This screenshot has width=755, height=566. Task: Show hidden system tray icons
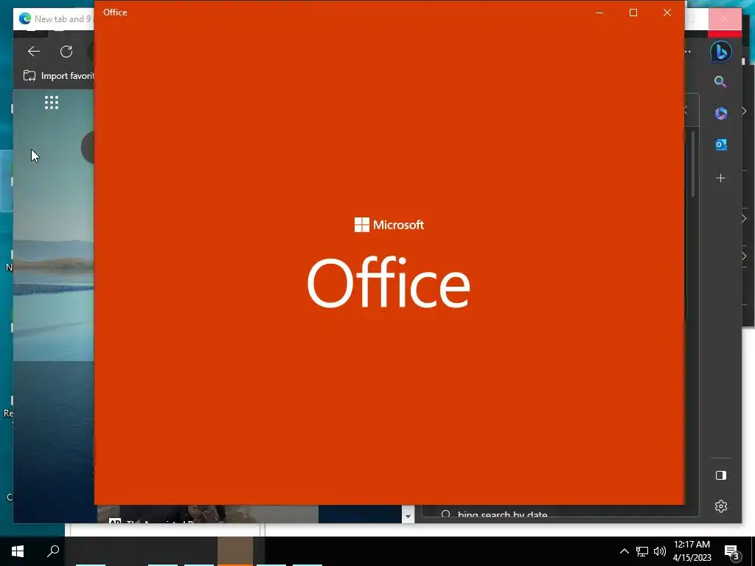(x=624, y=551)
